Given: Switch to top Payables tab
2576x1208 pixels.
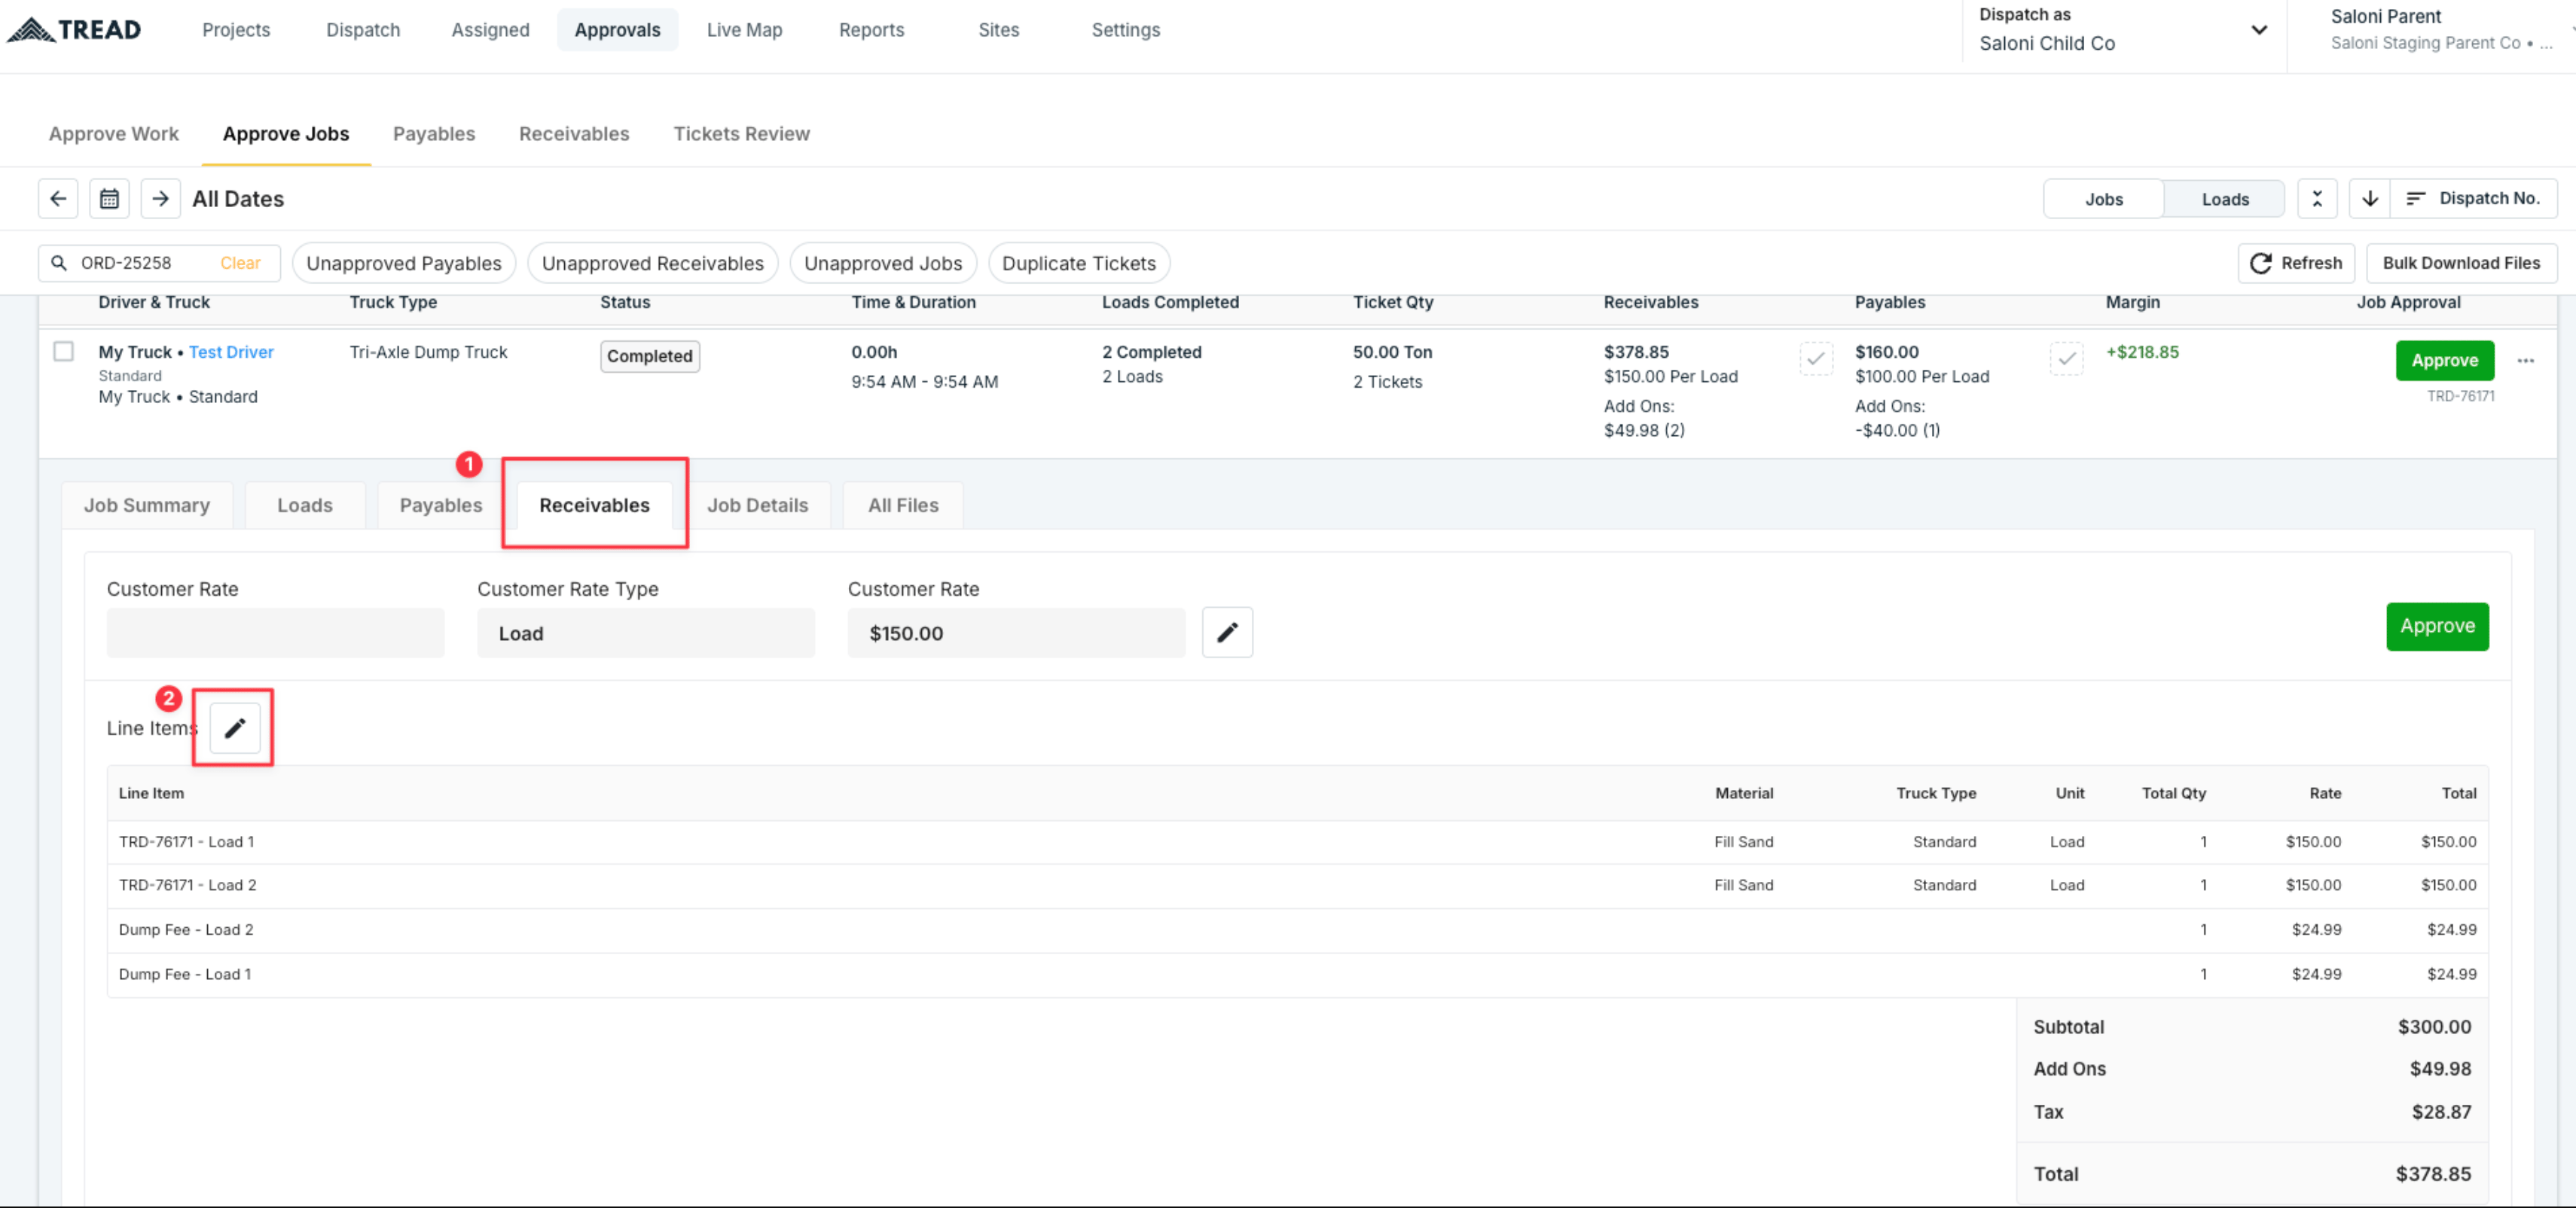Looking at the screenshot, I should coord(434,134).
